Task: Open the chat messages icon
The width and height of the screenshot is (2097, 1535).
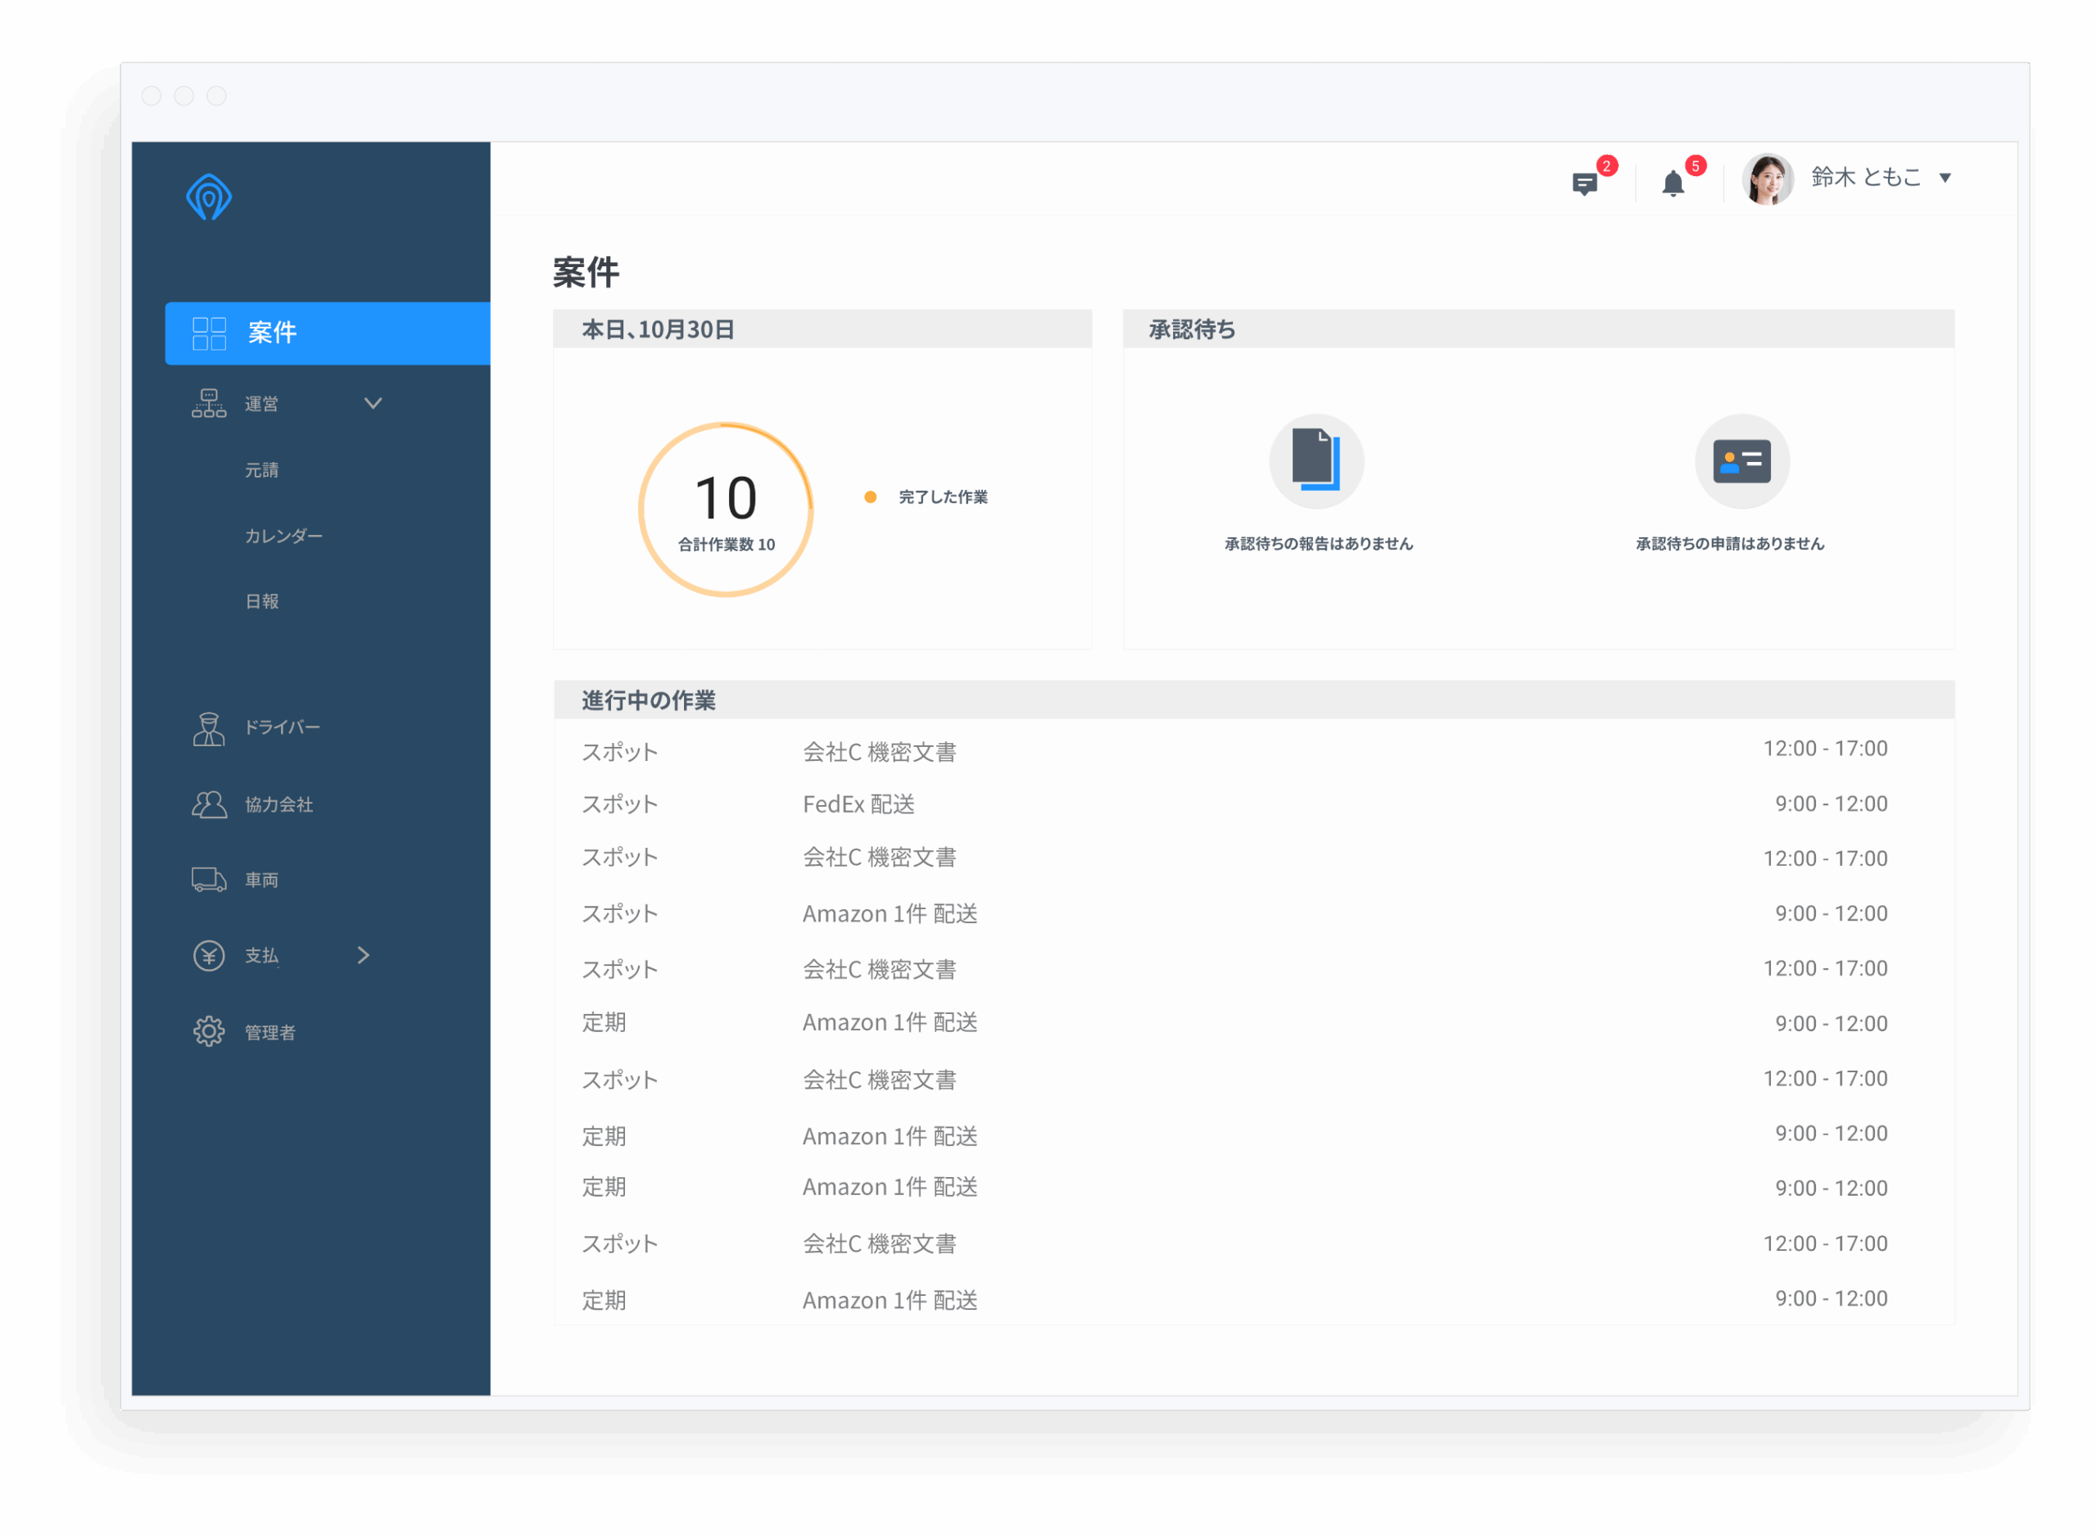Action: point(1584,184)
